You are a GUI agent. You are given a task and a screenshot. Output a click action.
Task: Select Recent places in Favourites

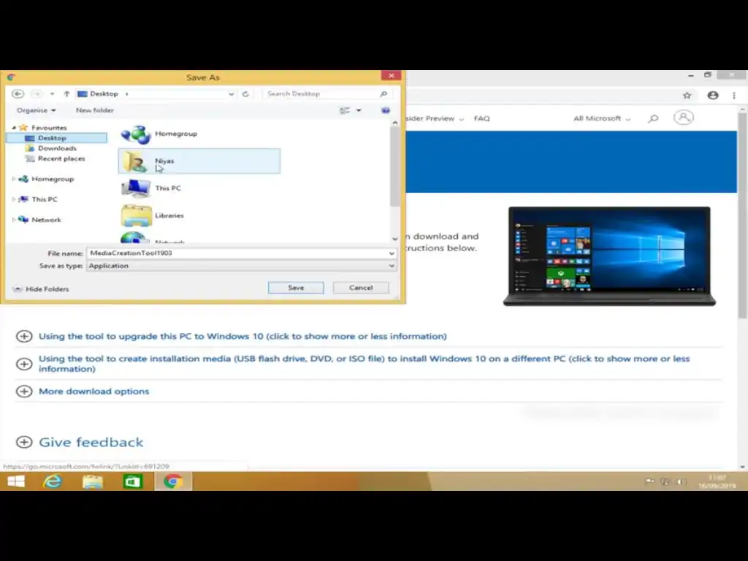(x=61, y=159)
